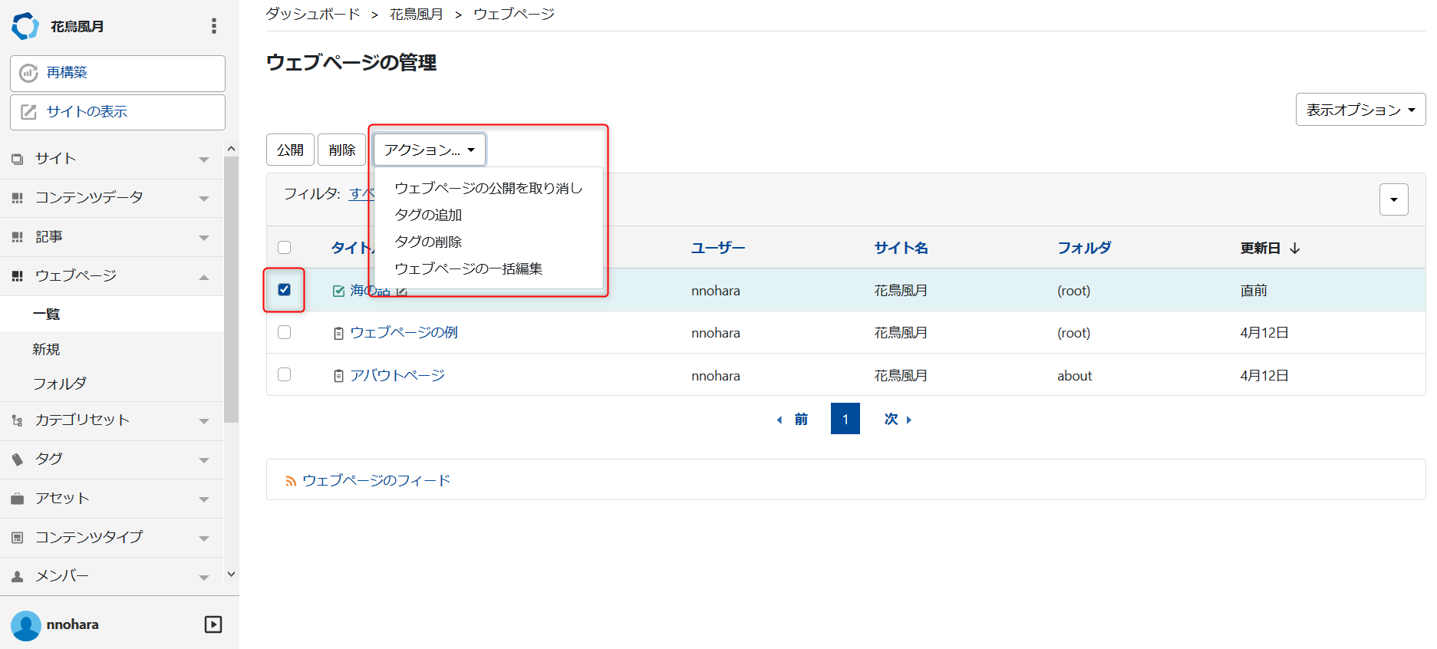The image size is (1437, 649).
Task: Click the view-site icon next to サイトの表示
Action: coord(28,112)
